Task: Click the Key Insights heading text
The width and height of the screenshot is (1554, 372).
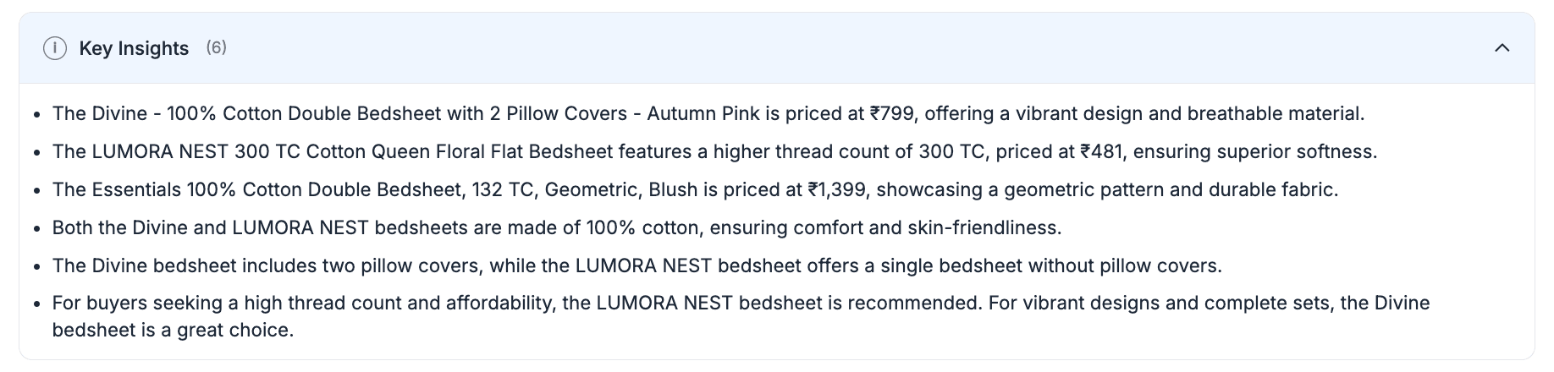Action: tap(134, 48)
